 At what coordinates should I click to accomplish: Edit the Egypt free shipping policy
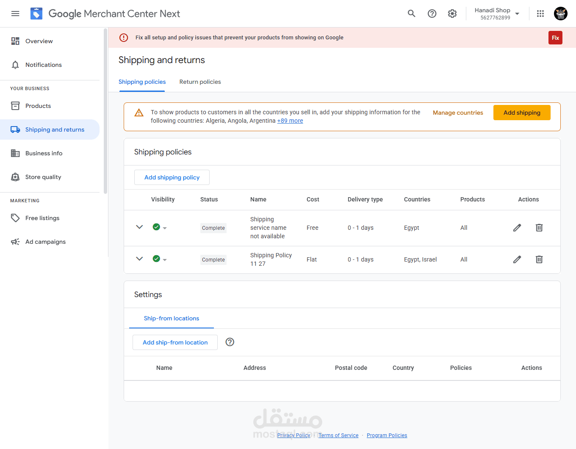pyautogui.click(x=517, y=228)
